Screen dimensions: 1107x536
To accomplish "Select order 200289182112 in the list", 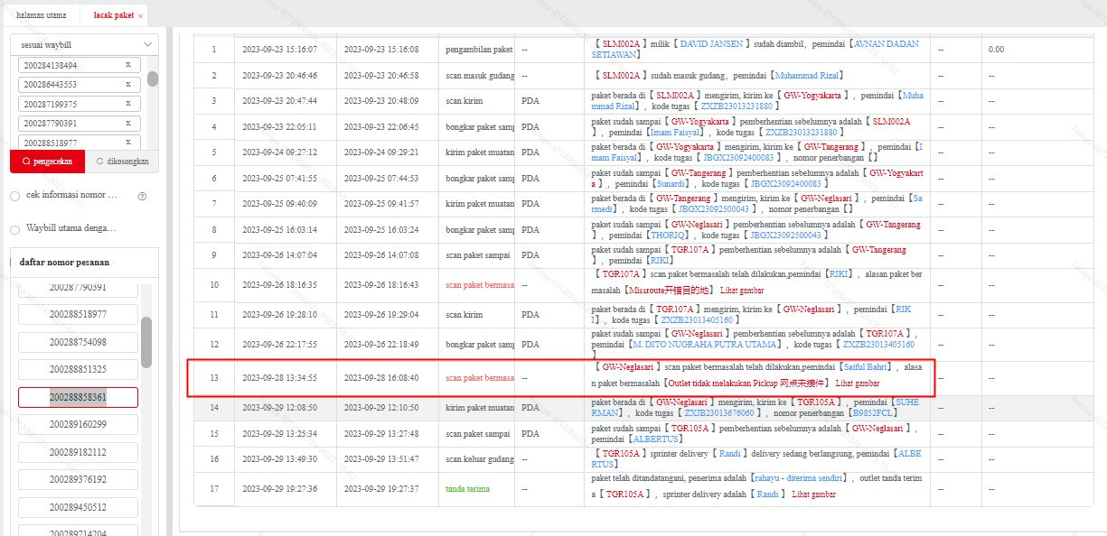I will pyautogui.click(x=78, y=452).
